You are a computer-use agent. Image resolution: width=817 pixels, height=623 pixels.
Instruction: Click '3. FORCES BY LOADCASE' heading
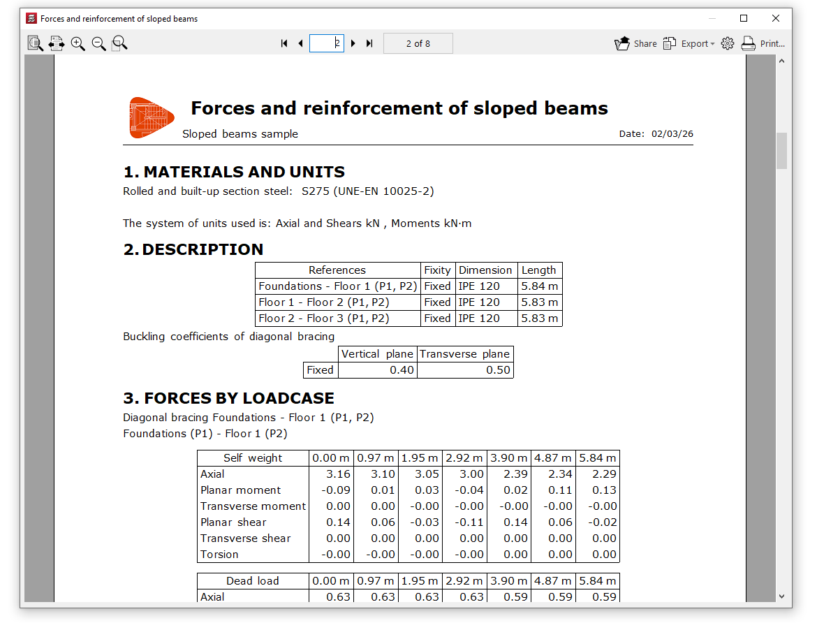[229, 398]
